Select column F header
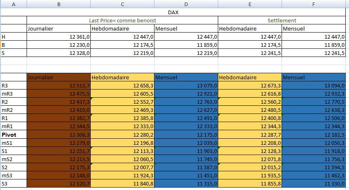 pos(313,4)
